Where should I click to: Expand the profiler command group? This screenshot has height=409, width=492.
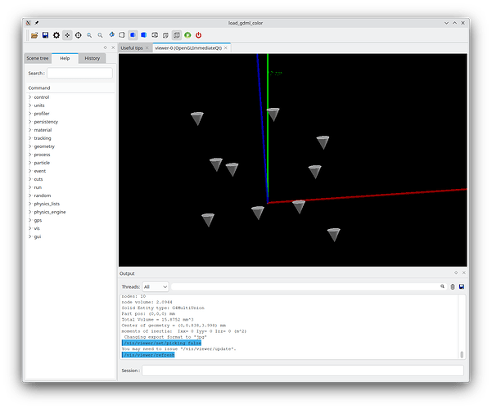coord(30,113)
